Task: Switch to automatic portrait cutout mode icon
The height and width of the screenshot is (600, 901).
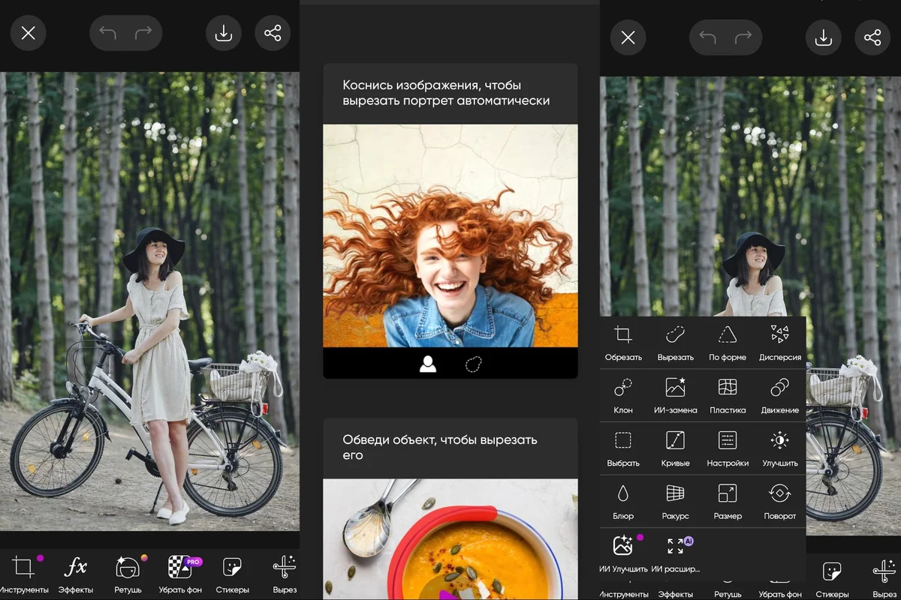Action: point(428,364)
